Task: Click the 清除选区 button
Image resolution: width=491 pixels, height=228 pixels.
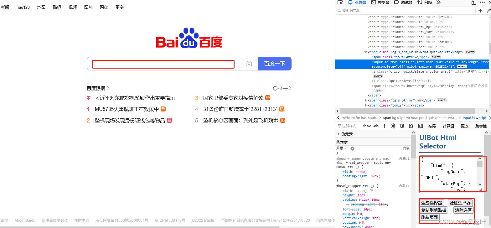Action: click(x=463, y=210)
